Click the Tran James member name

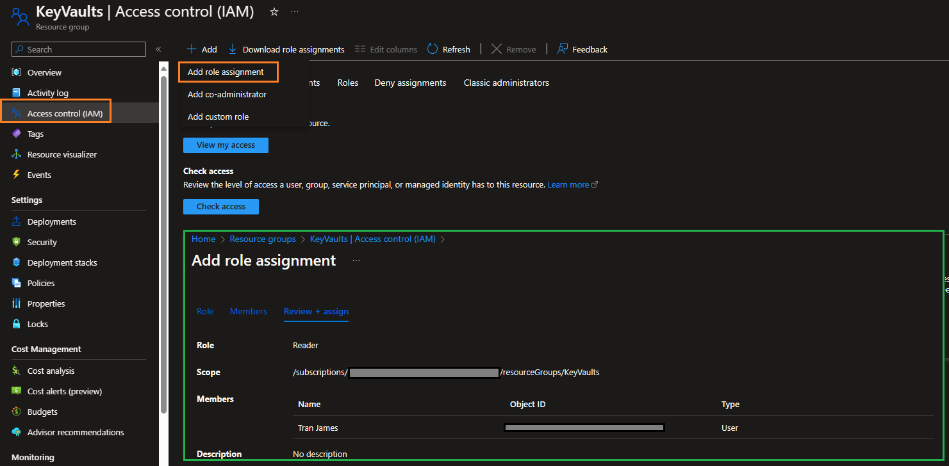pos(318,428)
